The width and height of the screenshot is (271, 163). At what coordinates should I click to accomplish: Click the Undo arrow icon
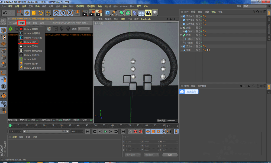click(x=5, y=13)
